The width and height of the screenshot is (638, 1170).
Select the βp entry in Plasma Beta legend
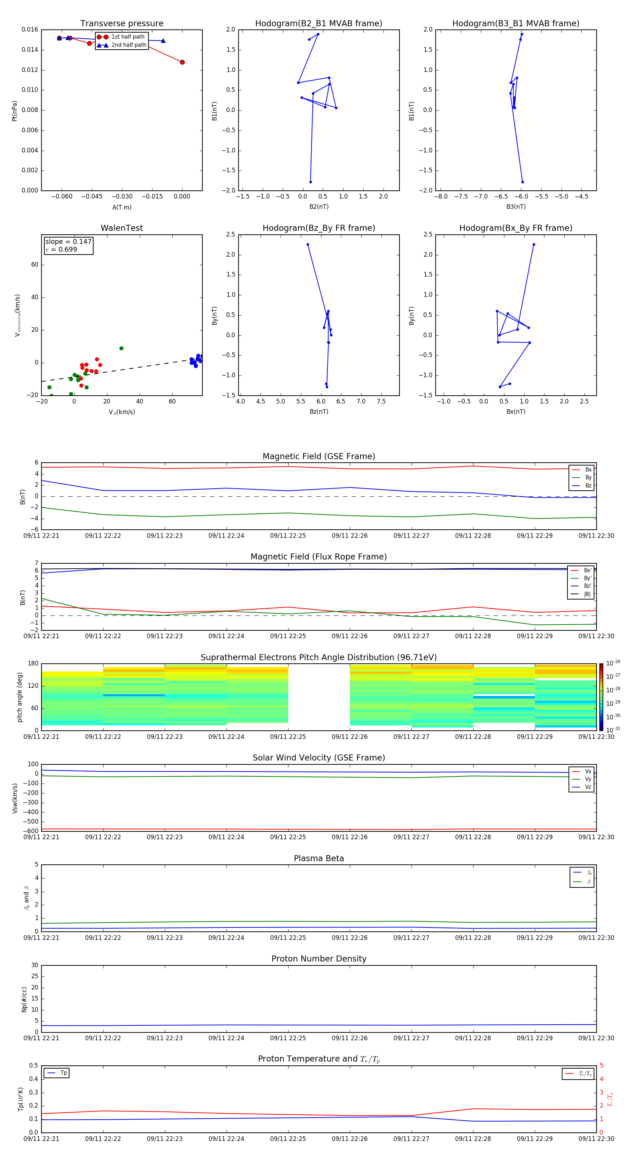(x=582, y=873)
